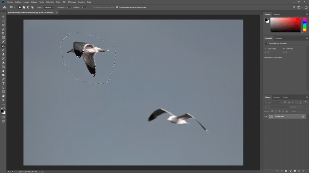Select the History Brush tool

coord(3,58)
